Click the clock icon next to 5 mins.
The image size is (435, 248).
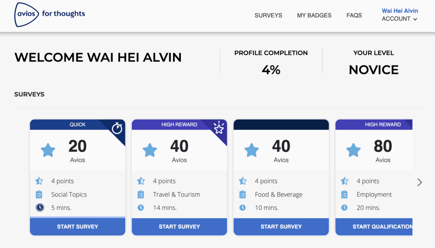click(x=39, y=208)
